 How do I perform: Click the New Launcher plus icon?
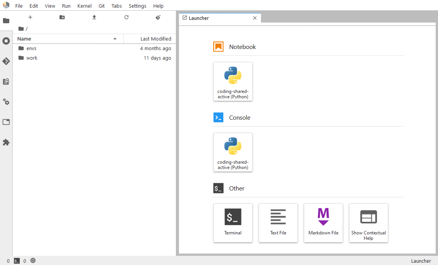pos(30,17)
